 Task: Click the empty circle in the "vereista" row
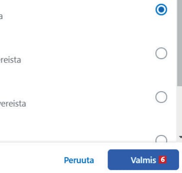[161, 97]
